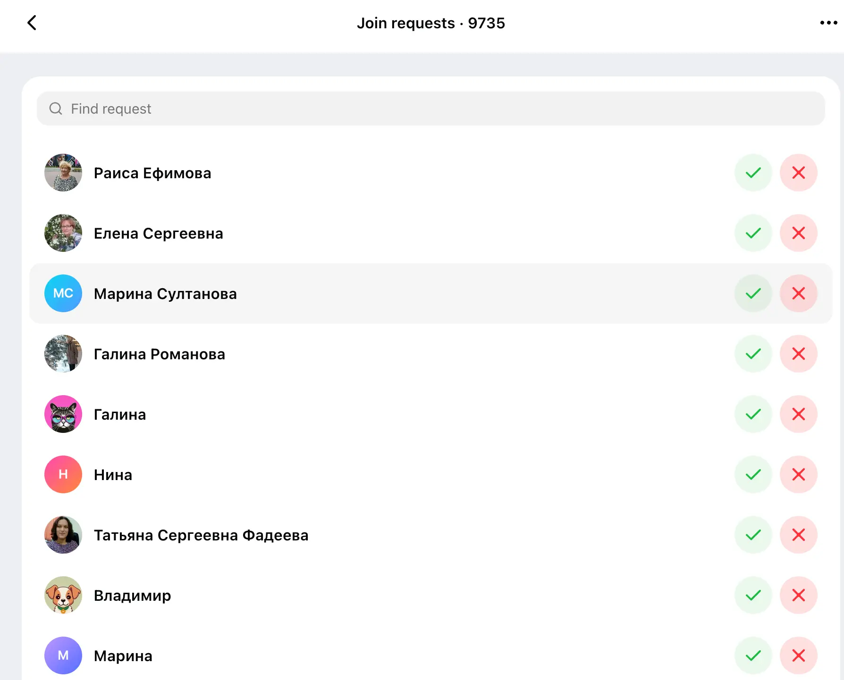
Task: Decline Раиса Ефимова's join request
Action: click(799, 173)
